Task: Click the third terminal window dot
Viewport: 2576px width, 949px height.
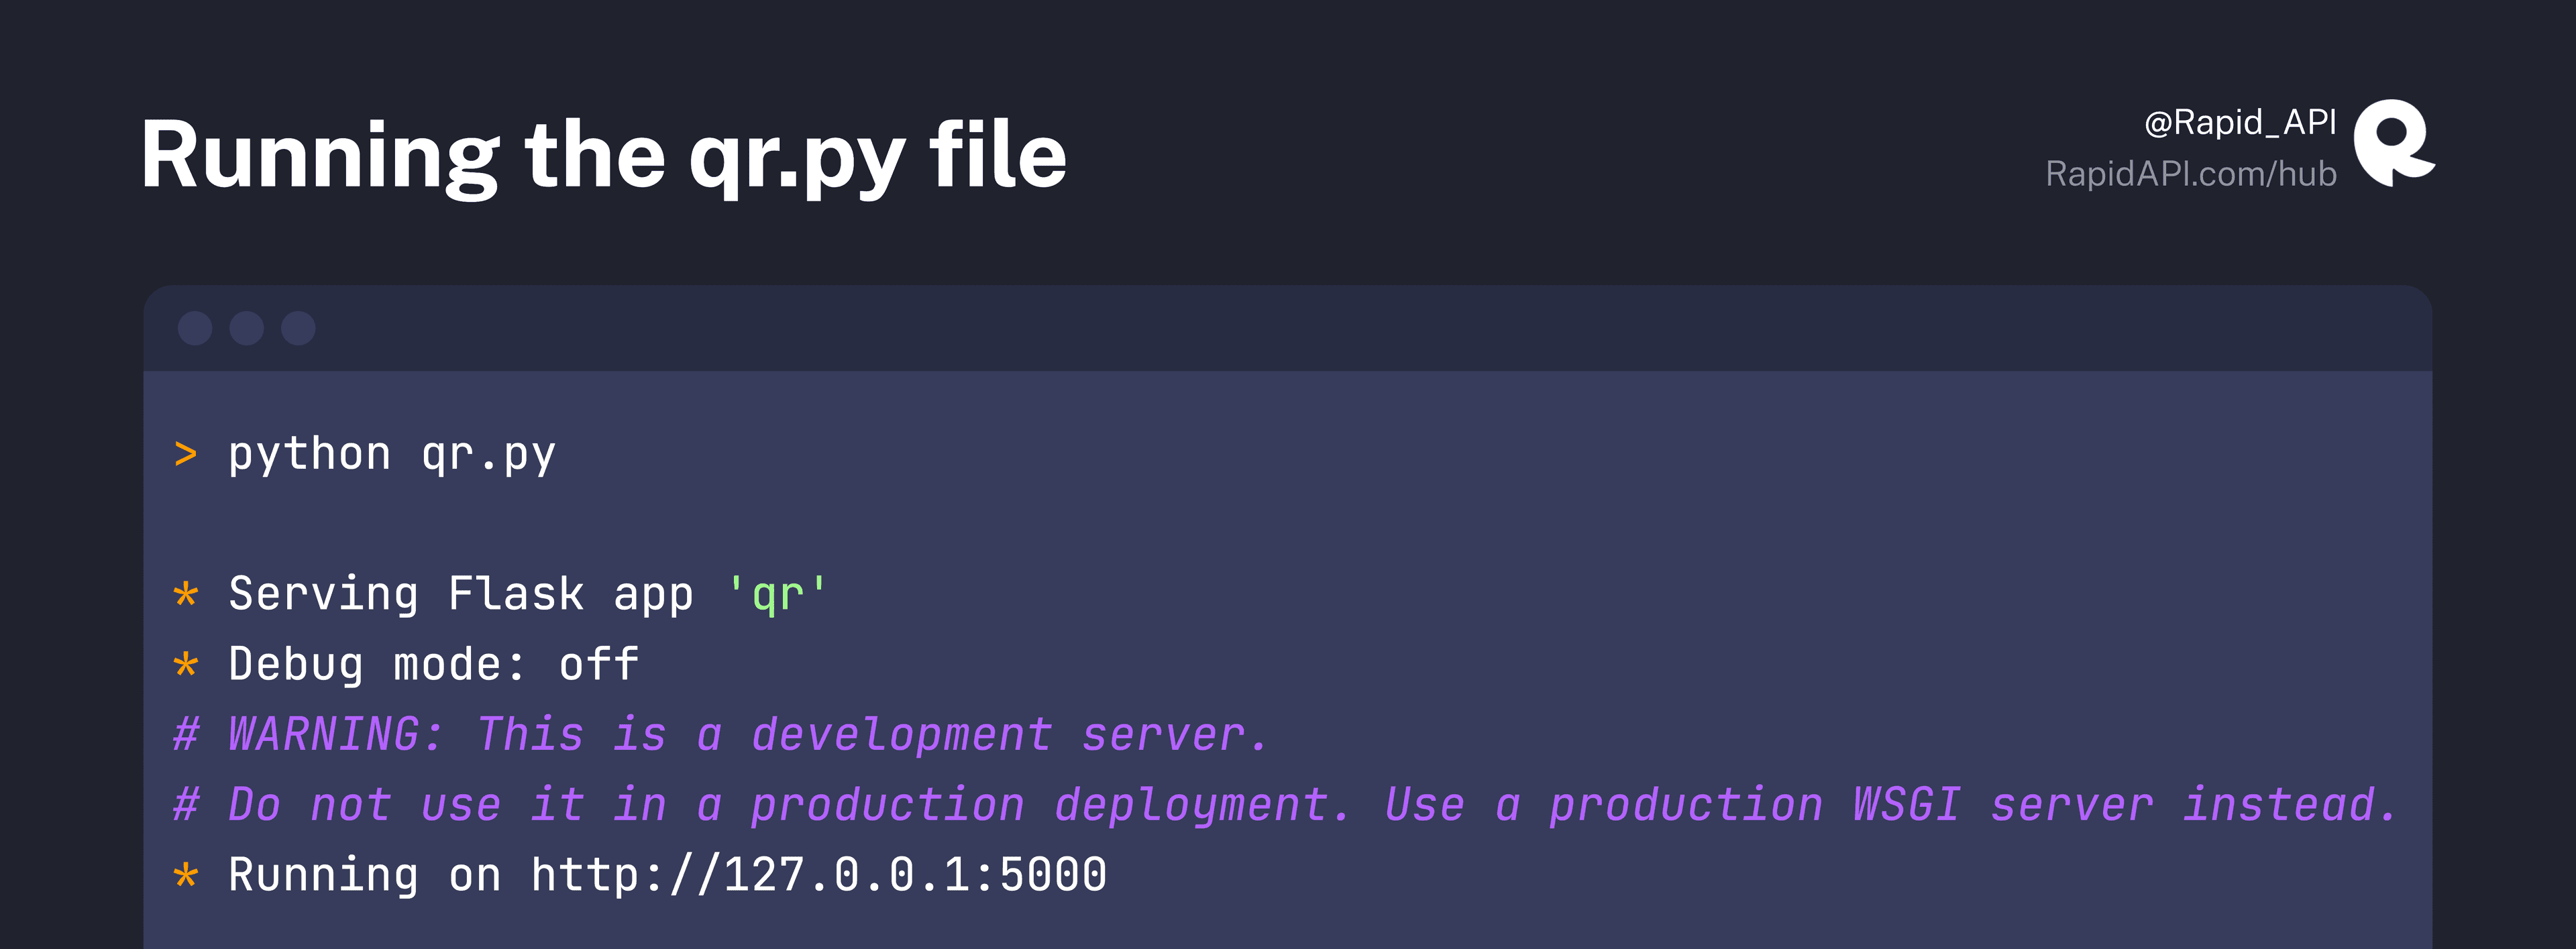Action: pyautogui.click(x=298, y=328)
